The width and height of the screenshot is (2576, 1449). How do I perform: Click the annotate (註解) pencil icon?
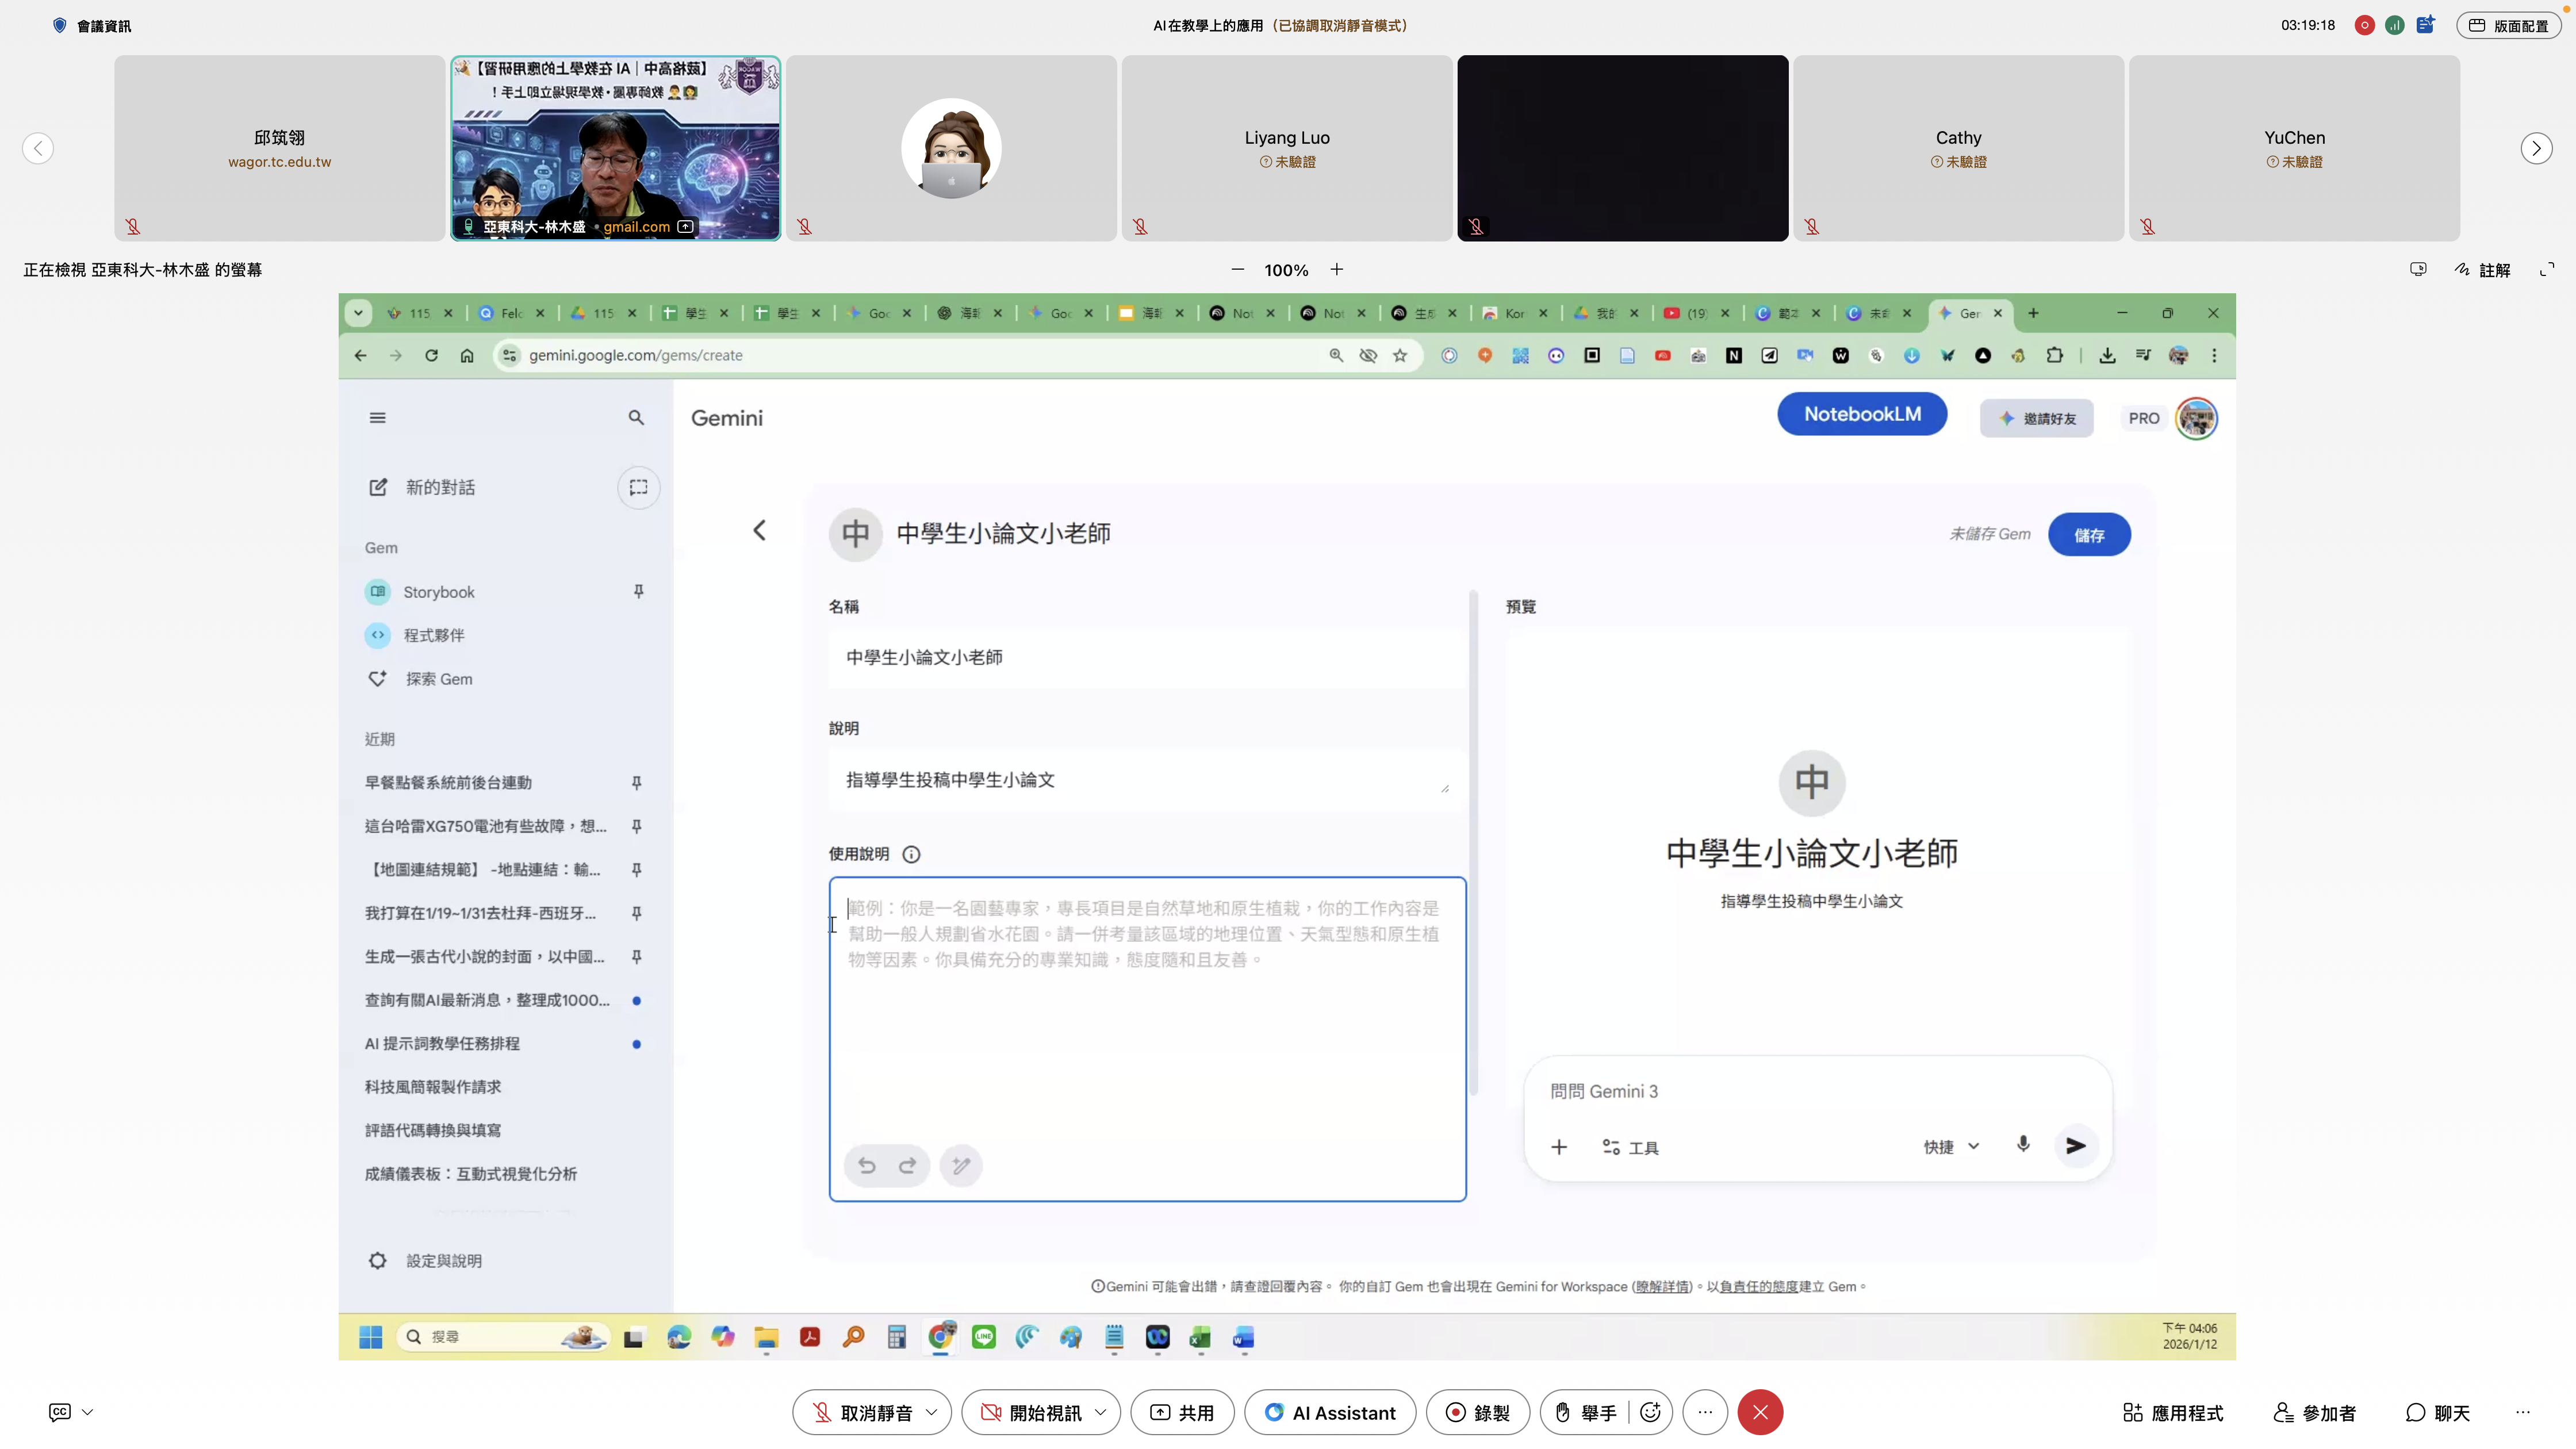(2463, 270)
